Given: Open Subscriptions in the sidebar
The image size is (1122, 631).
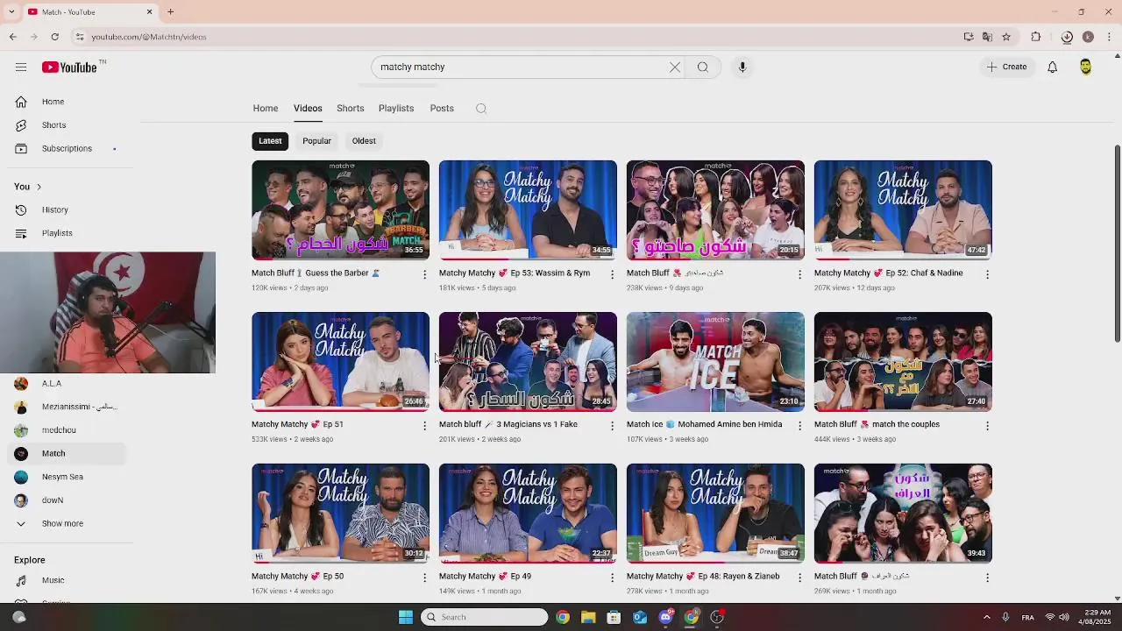Looking at the screenshot, I should pyautogui.click(x=67, y=149).
